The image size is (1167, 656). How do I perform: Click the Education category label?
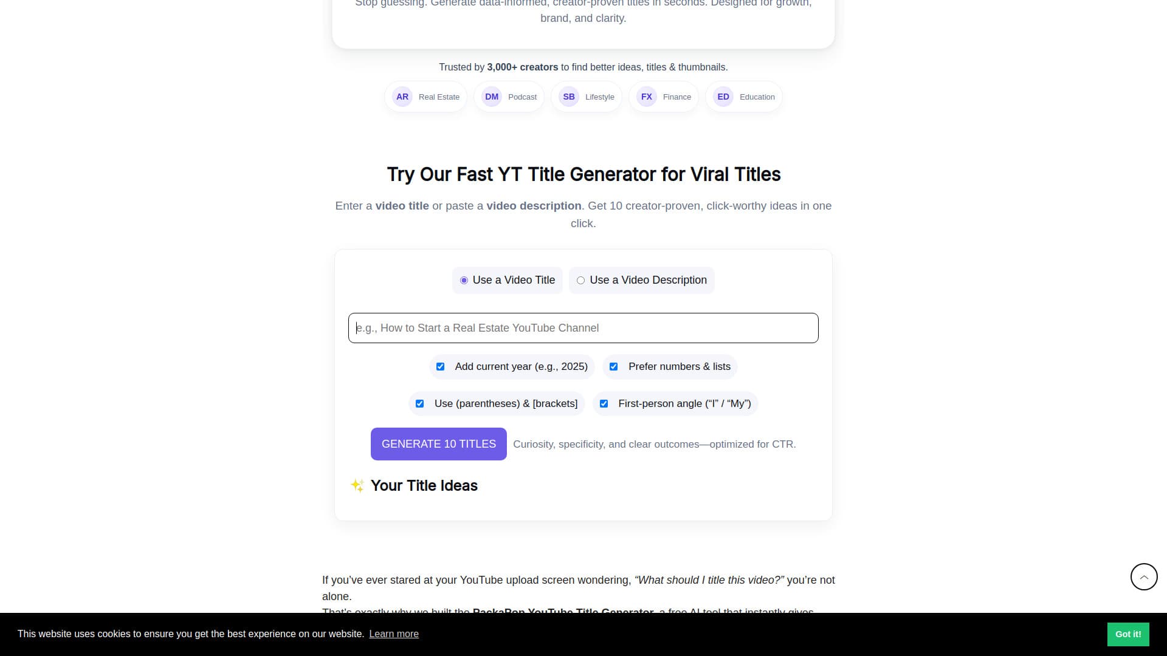tap(757, 97)
